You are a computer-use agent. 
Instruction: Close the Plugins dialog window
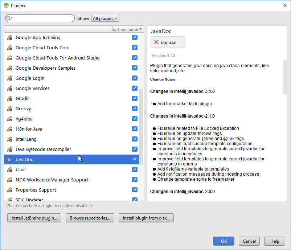(x=285, y=5)
